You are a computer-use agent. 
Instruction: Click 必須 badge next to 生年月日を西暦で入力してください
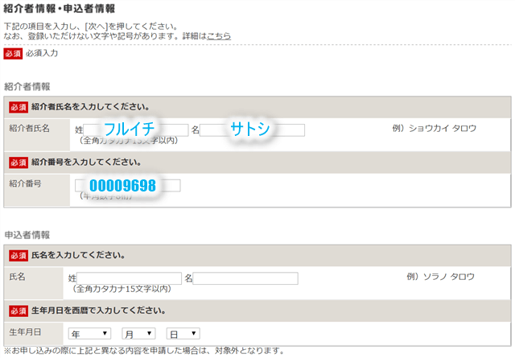(x=19, y=311)
